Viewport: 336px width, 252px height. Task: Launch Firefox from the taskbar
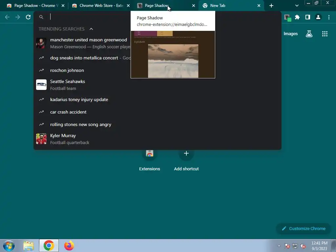[69, 245]
